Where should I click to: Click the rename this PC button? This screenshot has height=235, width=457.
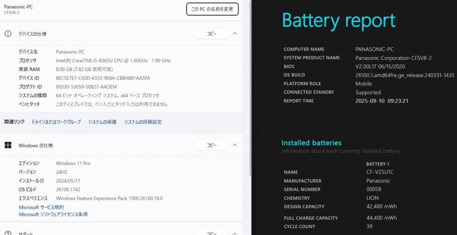212,9
